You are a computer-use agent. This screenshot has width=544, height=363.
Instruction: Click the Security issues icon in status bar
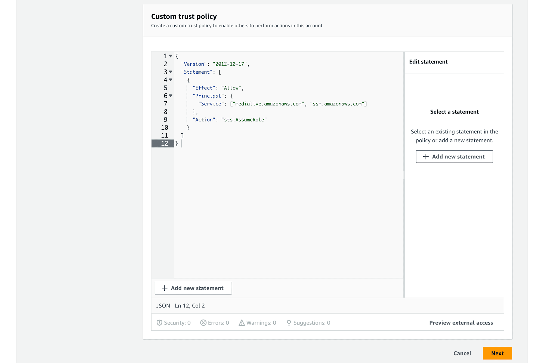tap(159, 323)
